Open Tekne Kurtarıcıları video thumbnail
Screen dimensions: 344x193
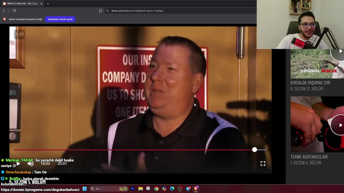tap(317, 124)
